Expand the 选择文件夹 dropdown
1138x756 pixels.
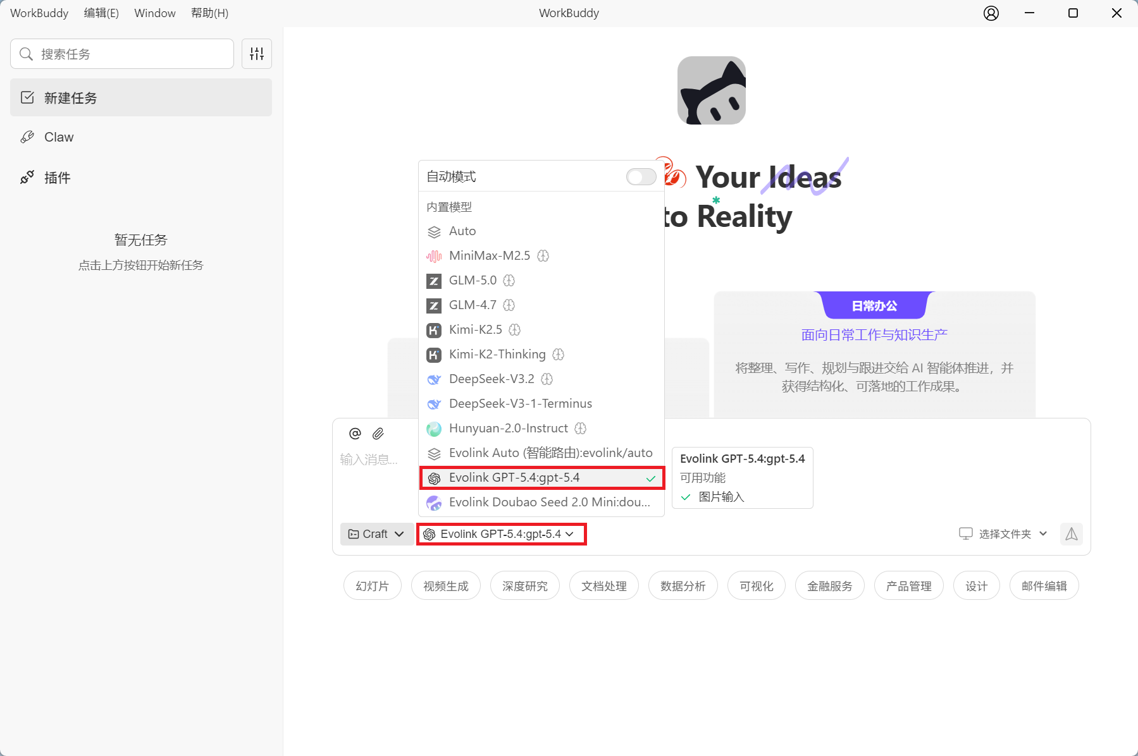[1004, 533]
